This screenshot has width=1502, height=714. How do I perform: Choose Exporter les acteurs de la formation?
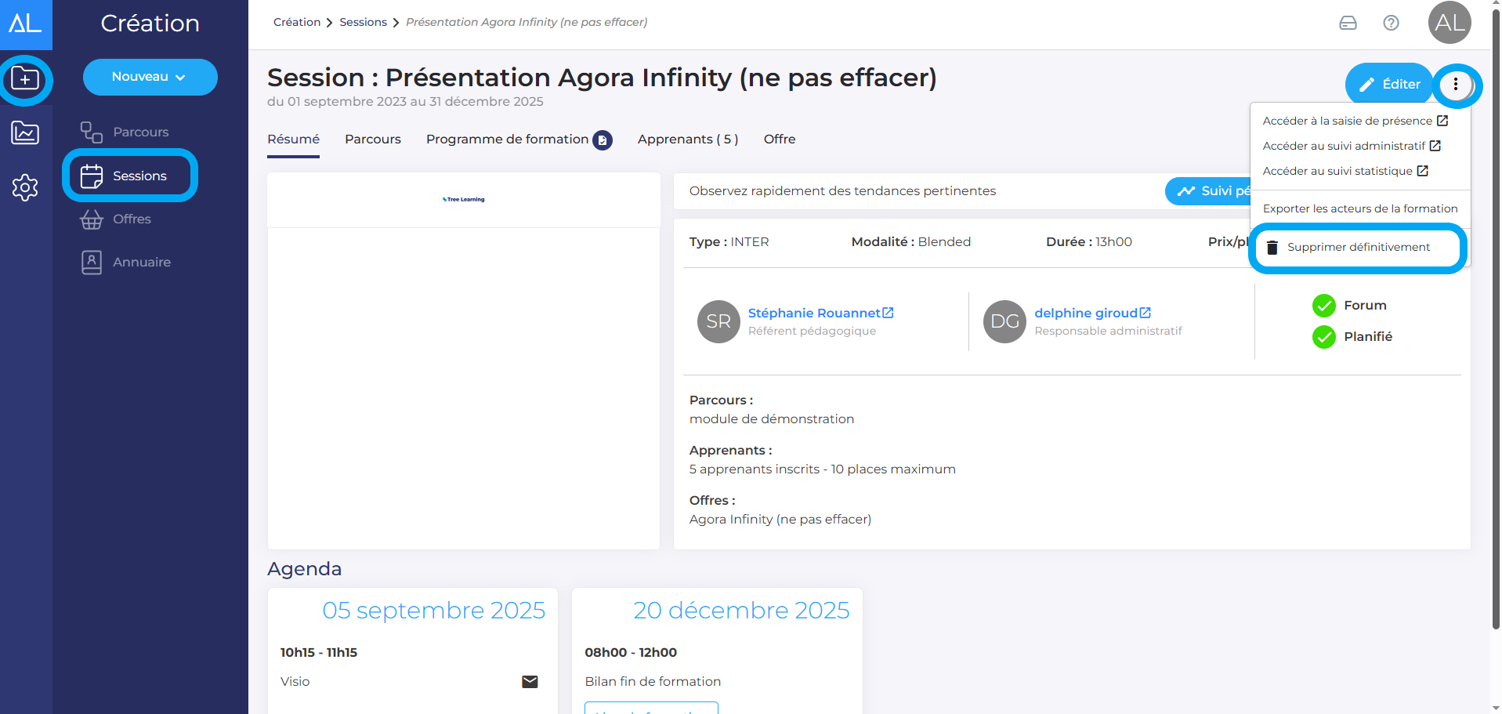(x=1359, y=208)
